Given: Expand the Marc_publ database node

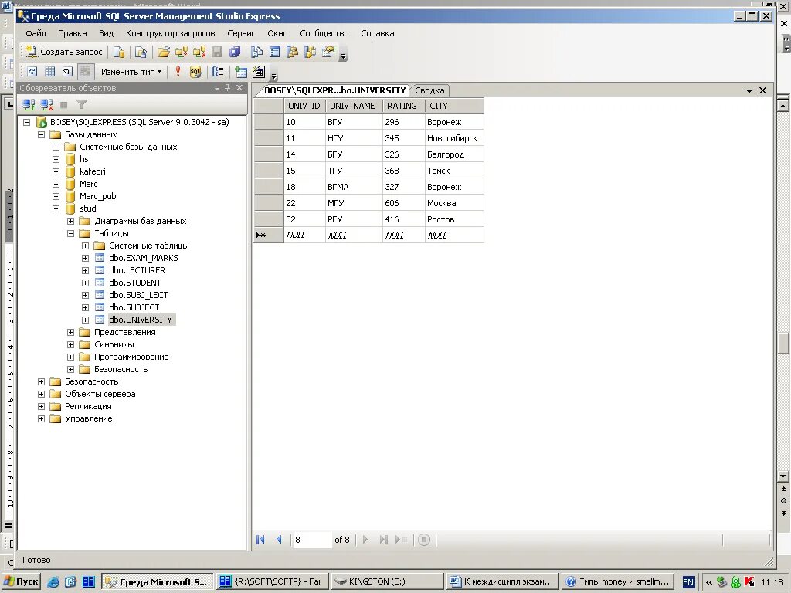Looking at the screenshot, I should click(x=56, y=197).
